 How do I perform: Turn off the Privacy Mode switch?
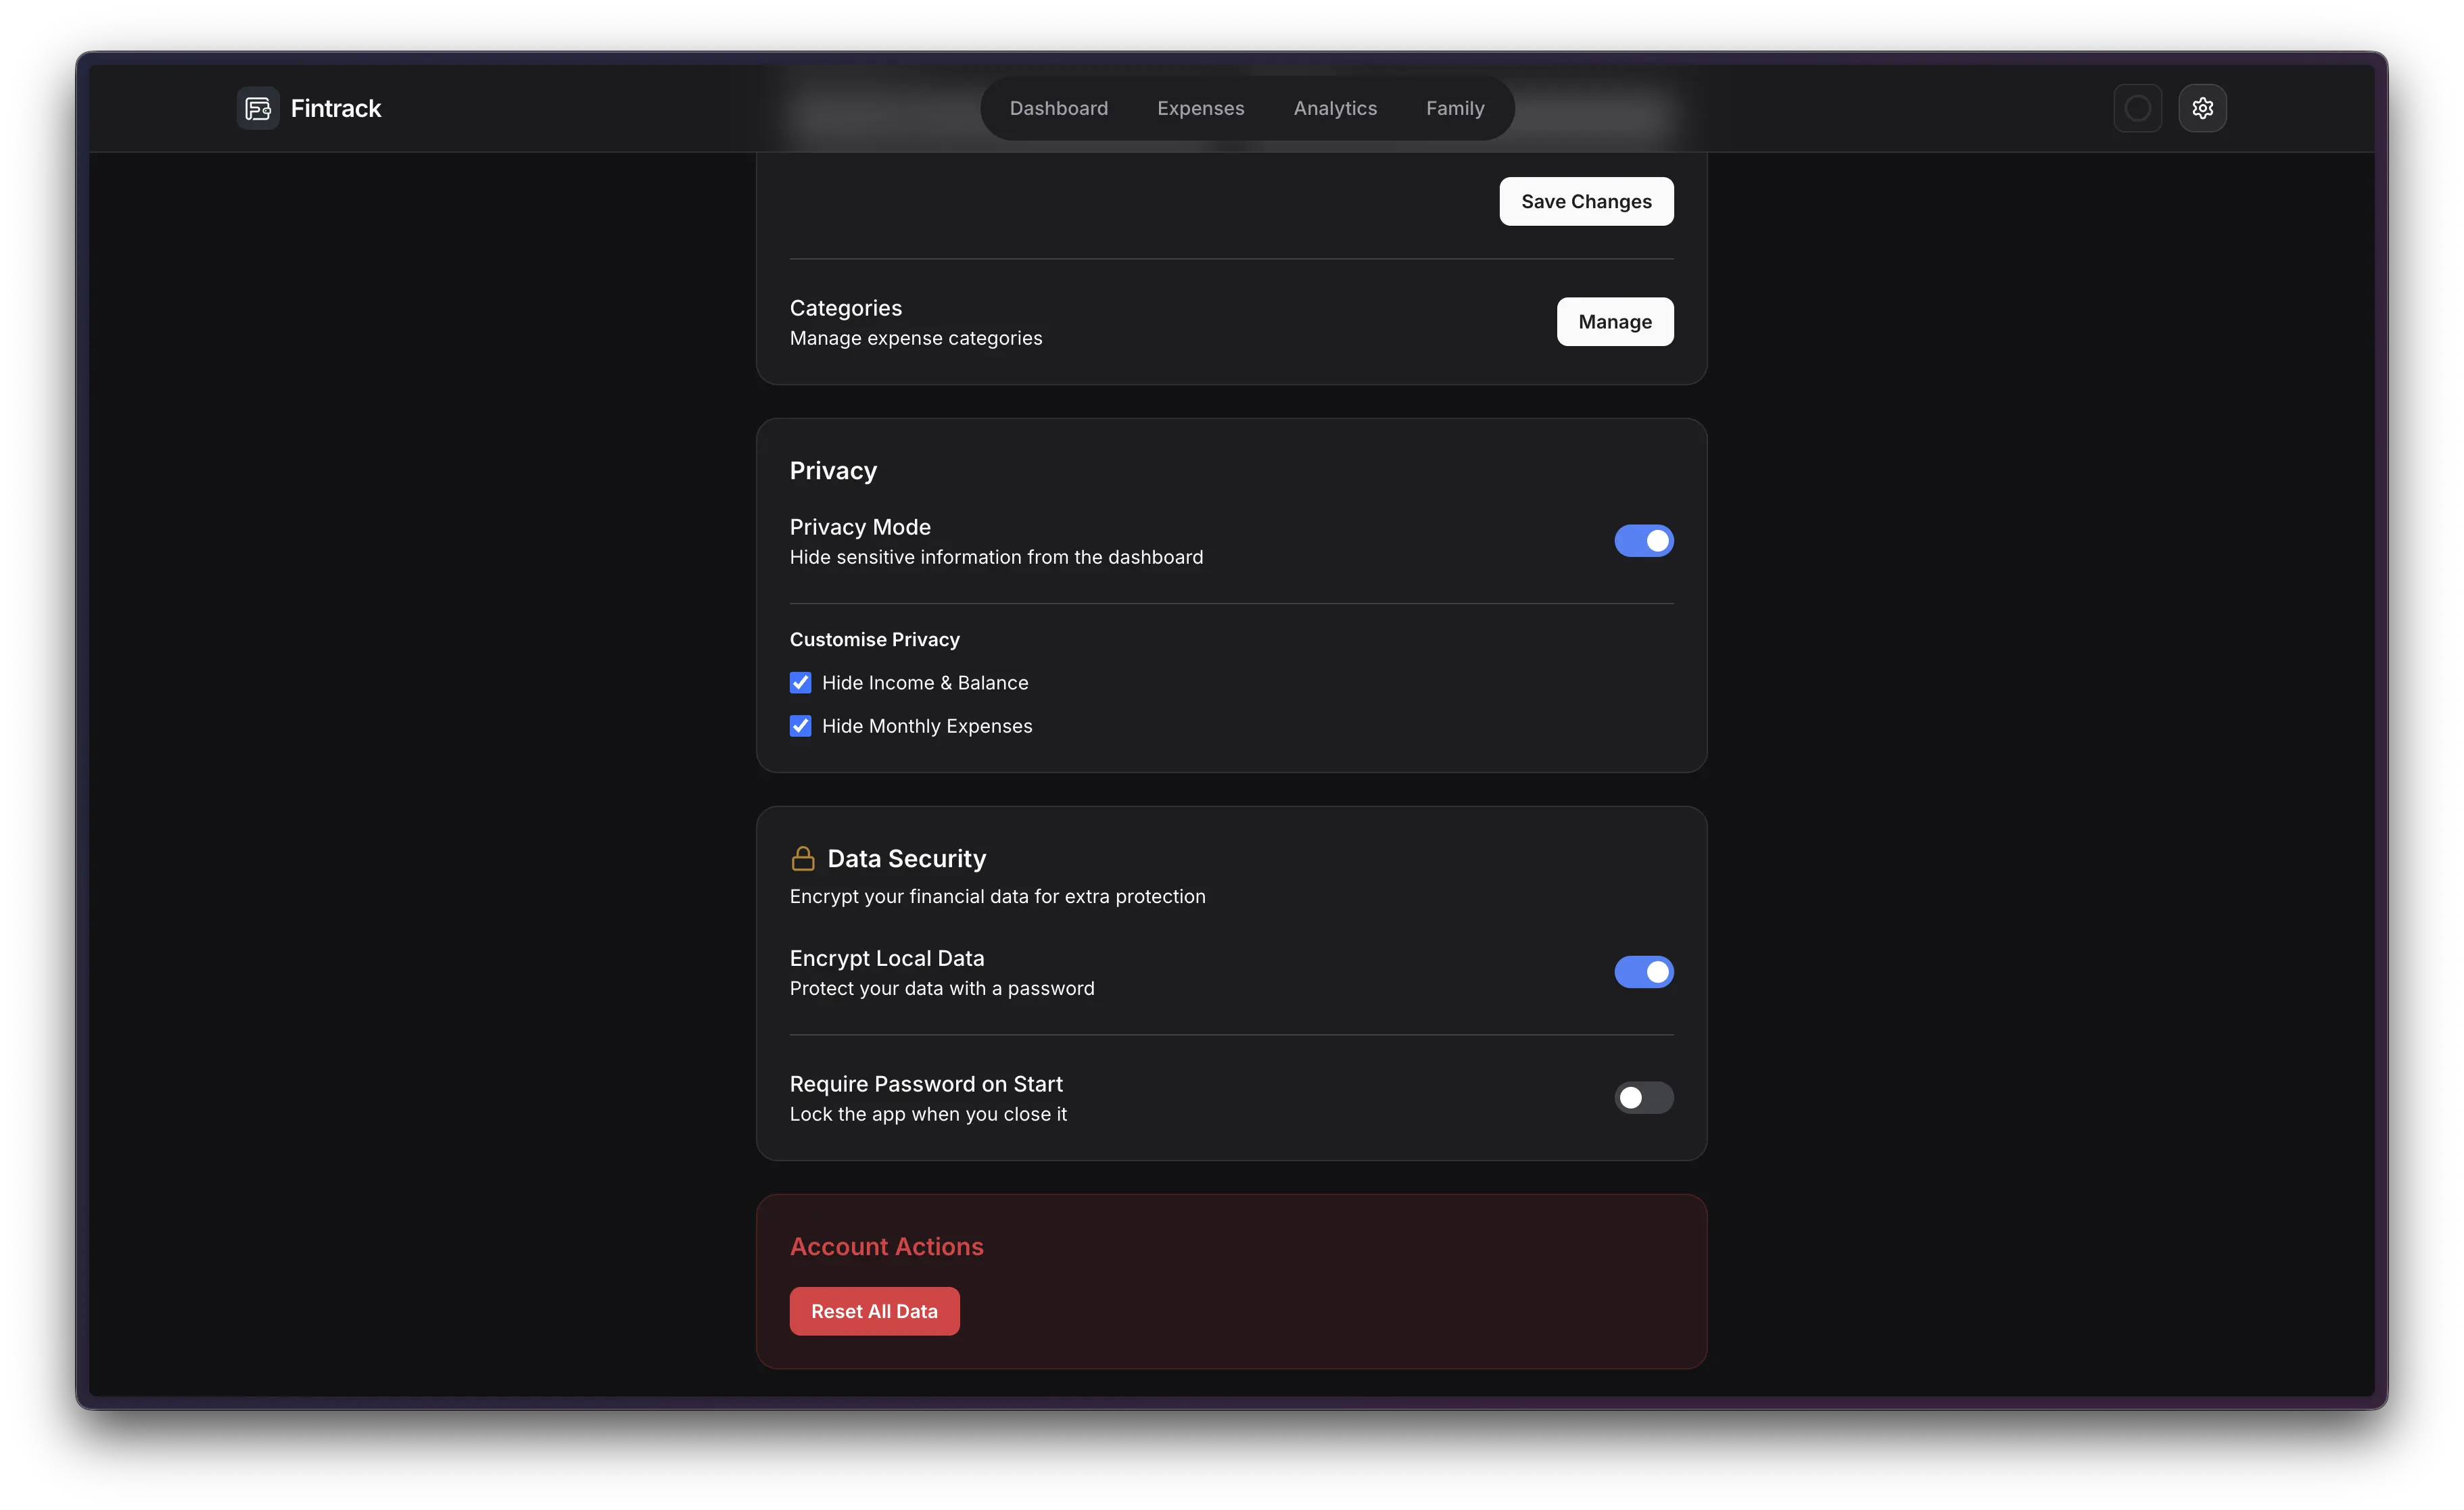(x=1643, y=541)
